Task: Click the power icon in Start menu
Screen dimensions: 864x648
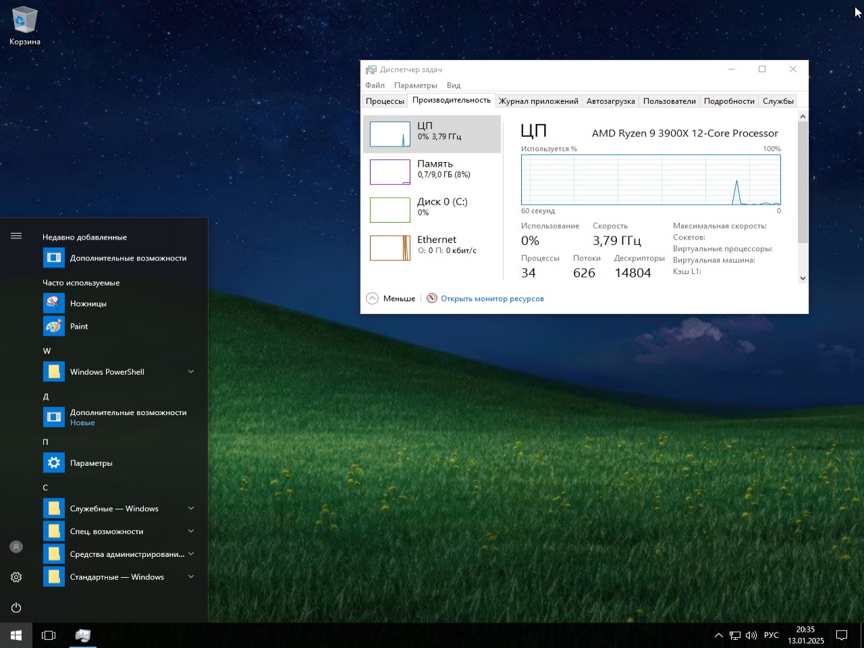Action: point(16,607)
